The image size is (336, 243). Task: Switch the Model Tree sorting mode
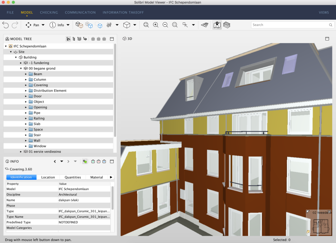(73, 39)
